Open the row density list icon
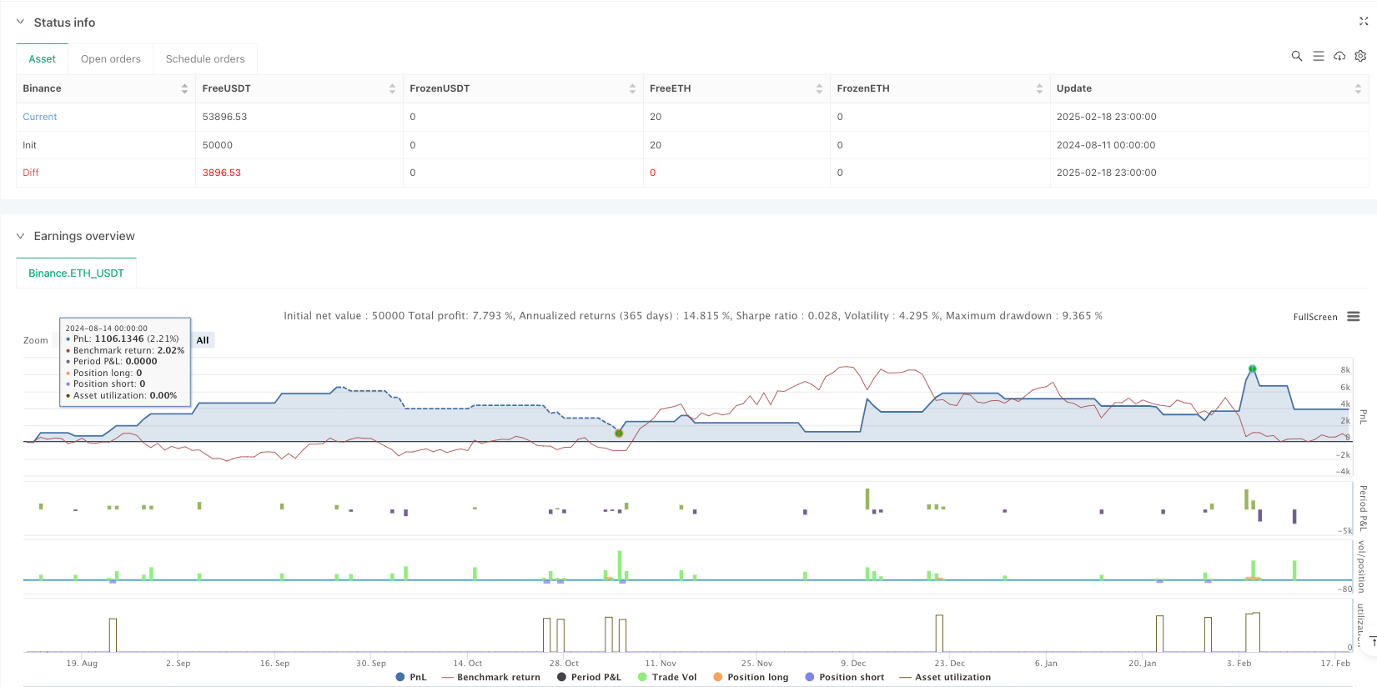 coord(1318,56)
